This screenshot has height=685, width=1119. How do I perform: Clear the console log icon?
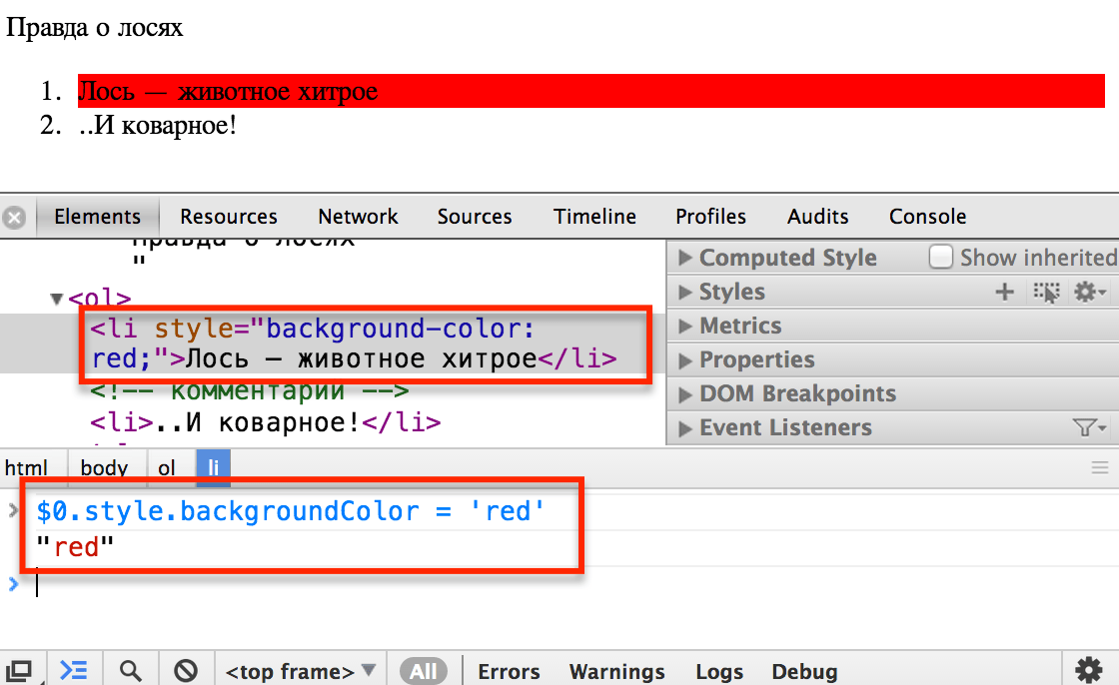(x=185, y=670)
